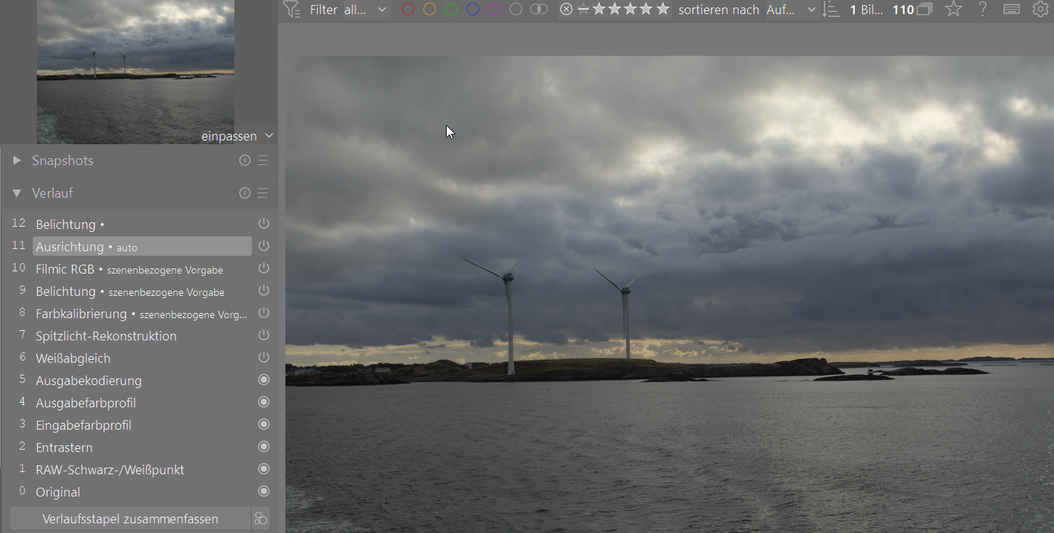Open the keyboard shortcuts icon
Image resolution: width=1054 pixels, height=533 pixels.
point(1011,10)
